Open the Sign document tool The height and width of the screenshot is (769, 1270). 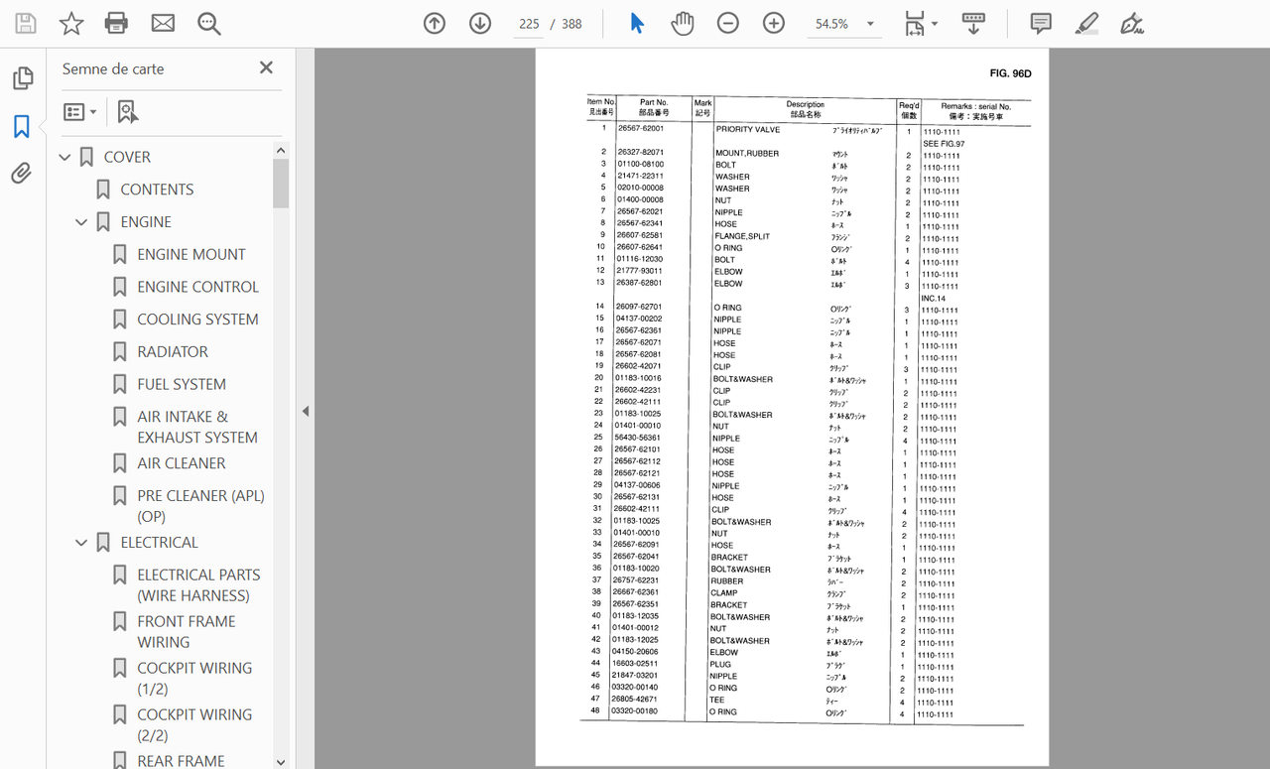coord(1132,24)
